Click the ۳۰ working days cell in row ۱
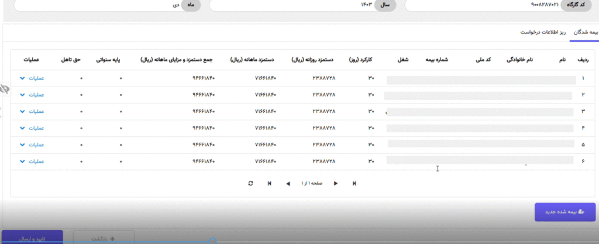This screenshot has height=244, width=599. click(x=371, y=78)
